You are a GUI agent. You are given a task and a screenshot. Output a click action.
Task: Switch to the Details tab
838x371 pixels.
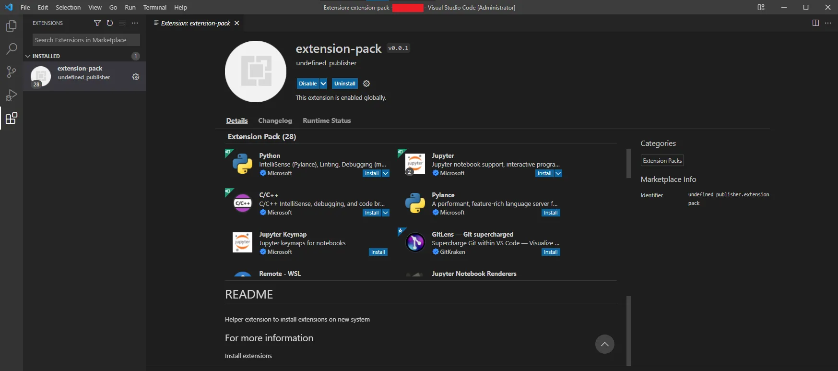pos(237,120)
